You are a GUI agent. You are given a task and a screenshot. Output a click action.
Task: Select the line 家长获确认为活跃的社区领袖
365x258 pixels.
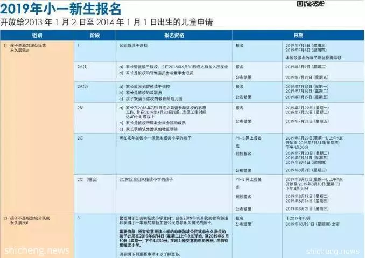click(x=148, y=129)
